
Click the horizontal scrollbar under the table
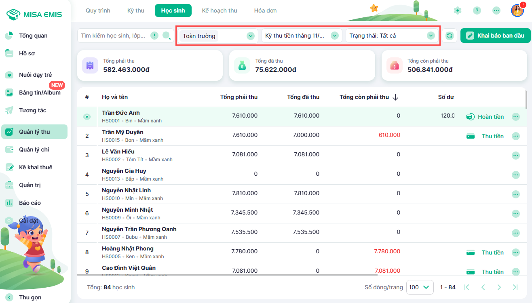(x=226, y=275)
